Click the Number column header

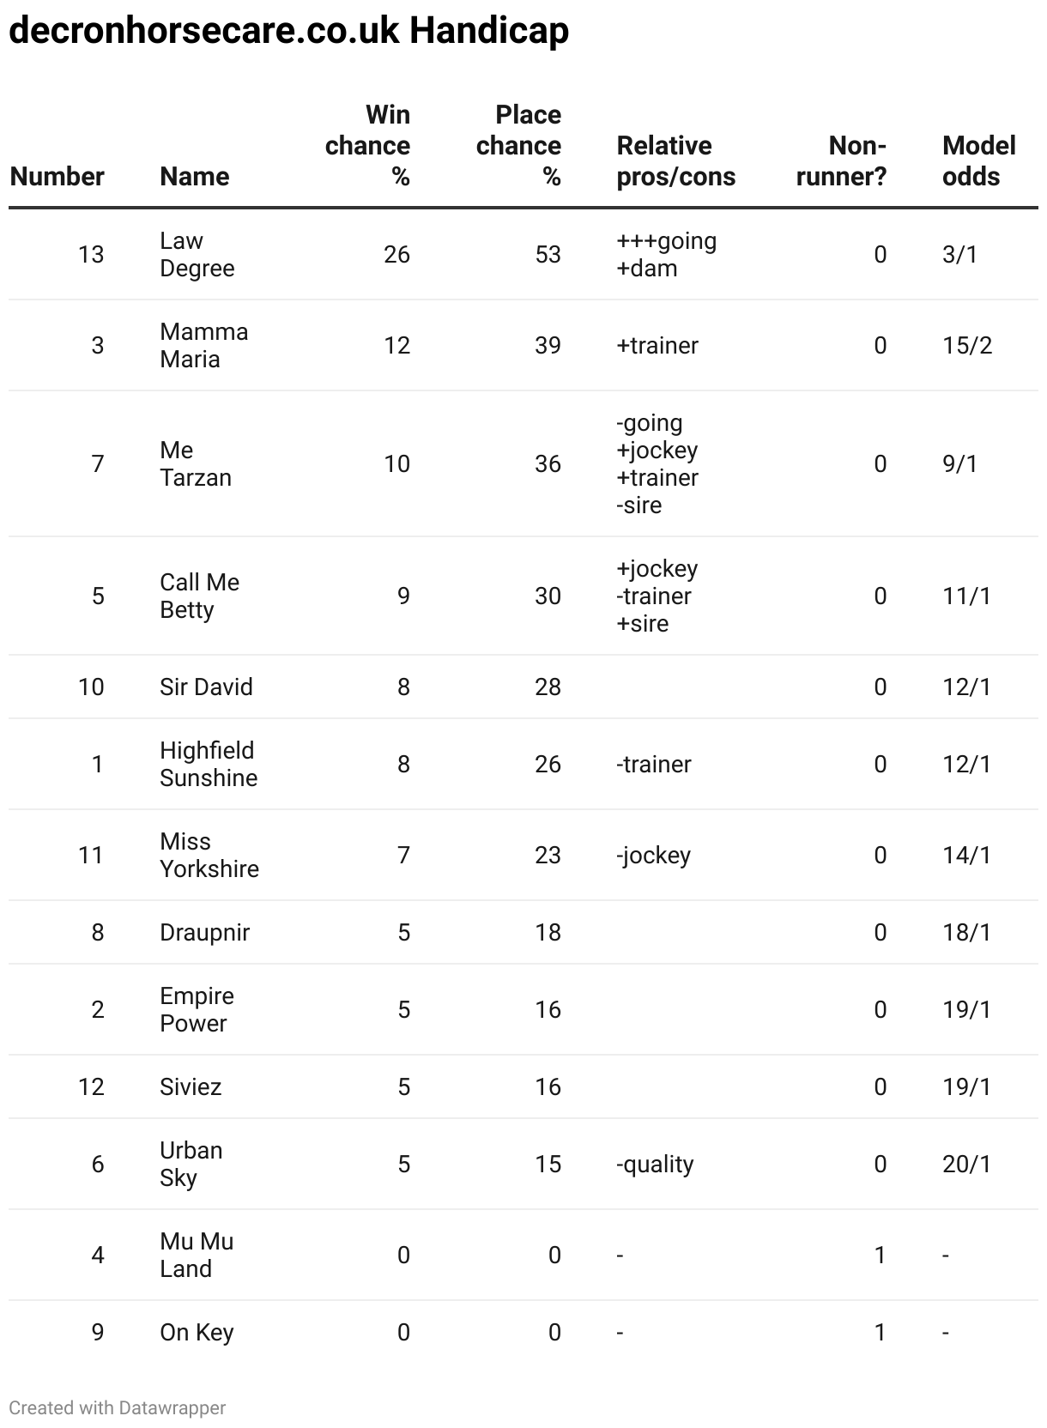[57, 177]
